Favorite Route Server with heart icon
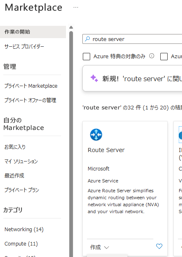 point(159,246)
